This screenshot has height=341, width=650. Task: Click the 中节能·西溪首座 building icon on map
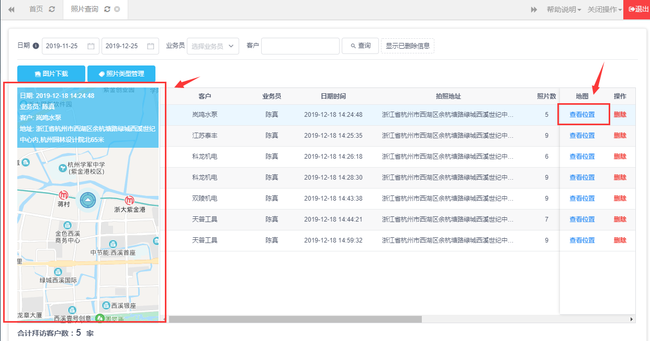[x=113, y=244]
